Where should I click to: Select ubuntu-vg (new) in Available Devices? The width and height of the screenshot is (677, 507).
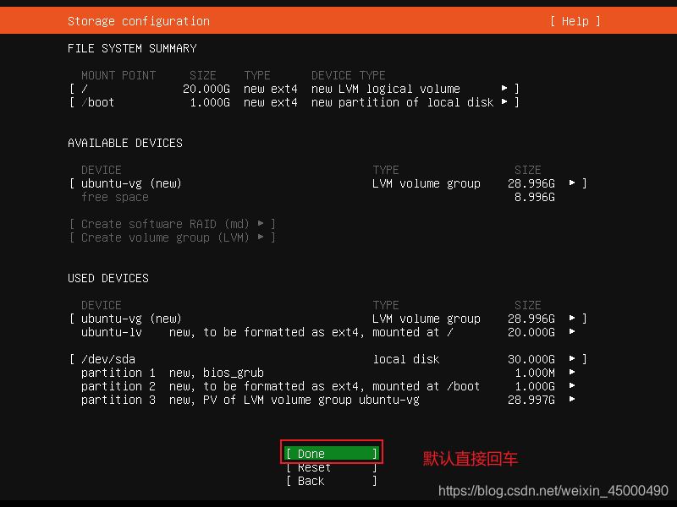tap(327, 183)
